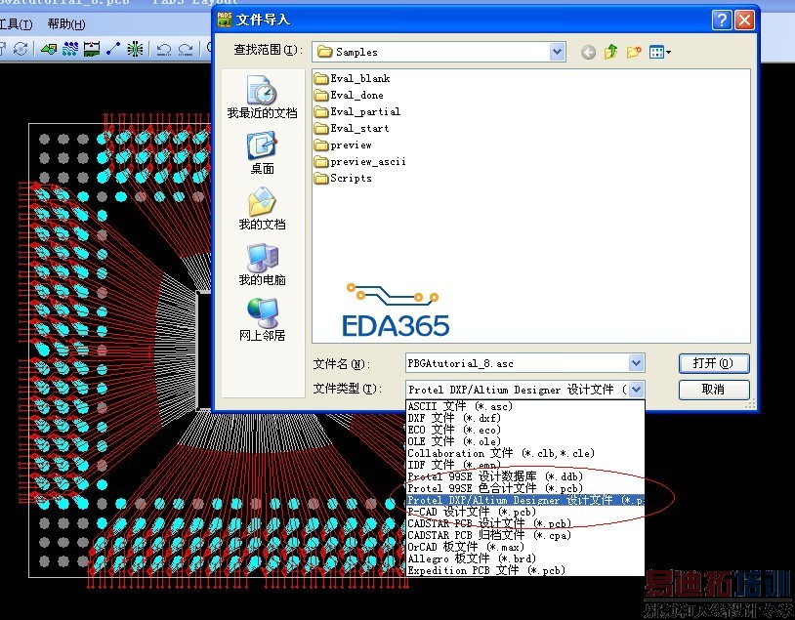
Task: Click the 文件名 input field
Action: [517, 363]
